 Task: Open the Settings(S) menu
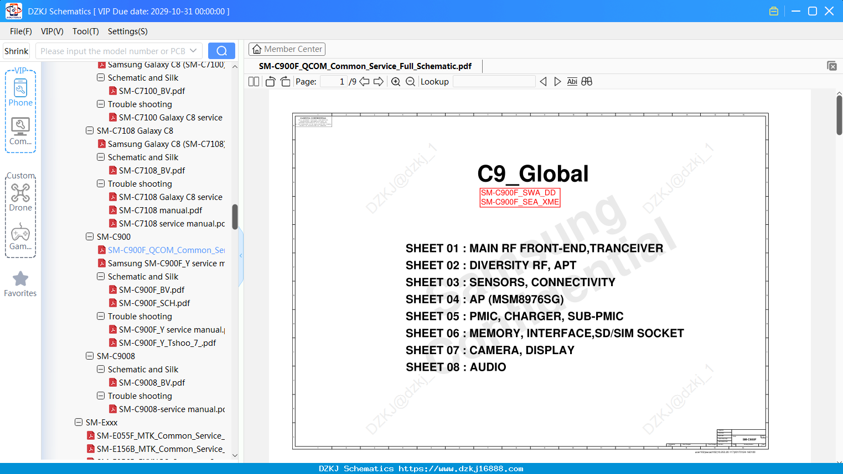tap(128, 31)
